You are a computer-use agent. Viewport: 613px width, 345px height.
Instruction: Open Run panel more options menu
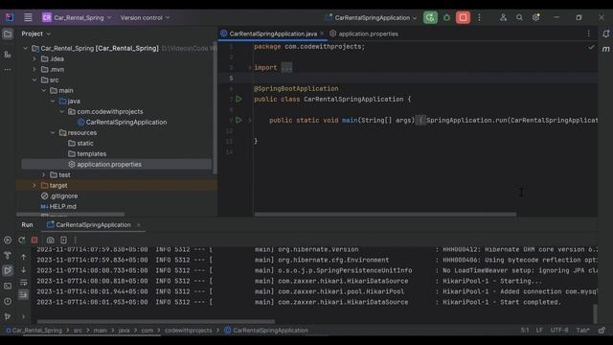(x=75, y=241)
